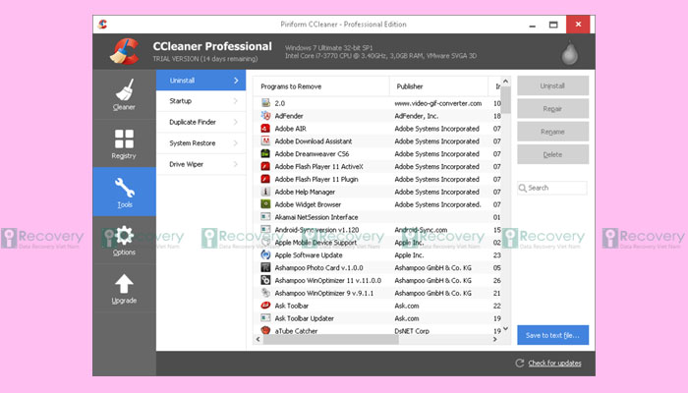Open the Duplicate Finder tab
This screenshot has width=688, height=393.
[201, 122]
